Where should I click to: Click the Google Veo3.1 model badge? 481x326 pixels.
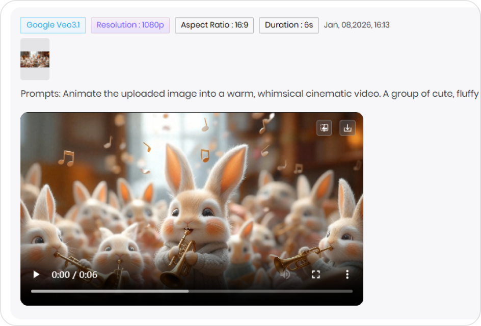[x=53, y=25]
